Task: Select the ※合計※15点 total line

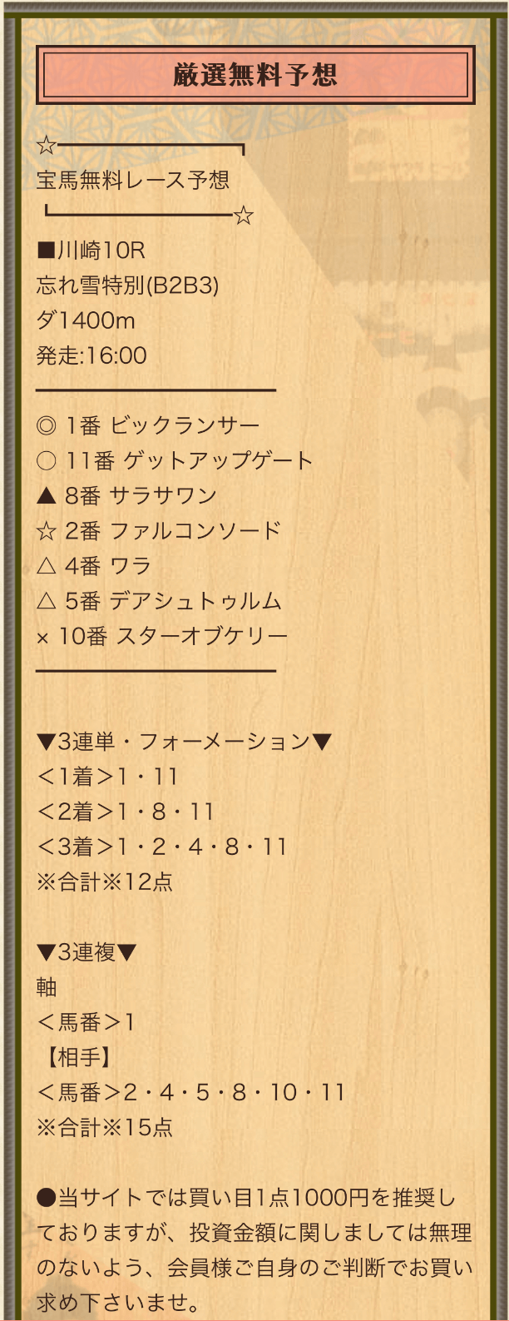Action: (x=105, y=1127)
